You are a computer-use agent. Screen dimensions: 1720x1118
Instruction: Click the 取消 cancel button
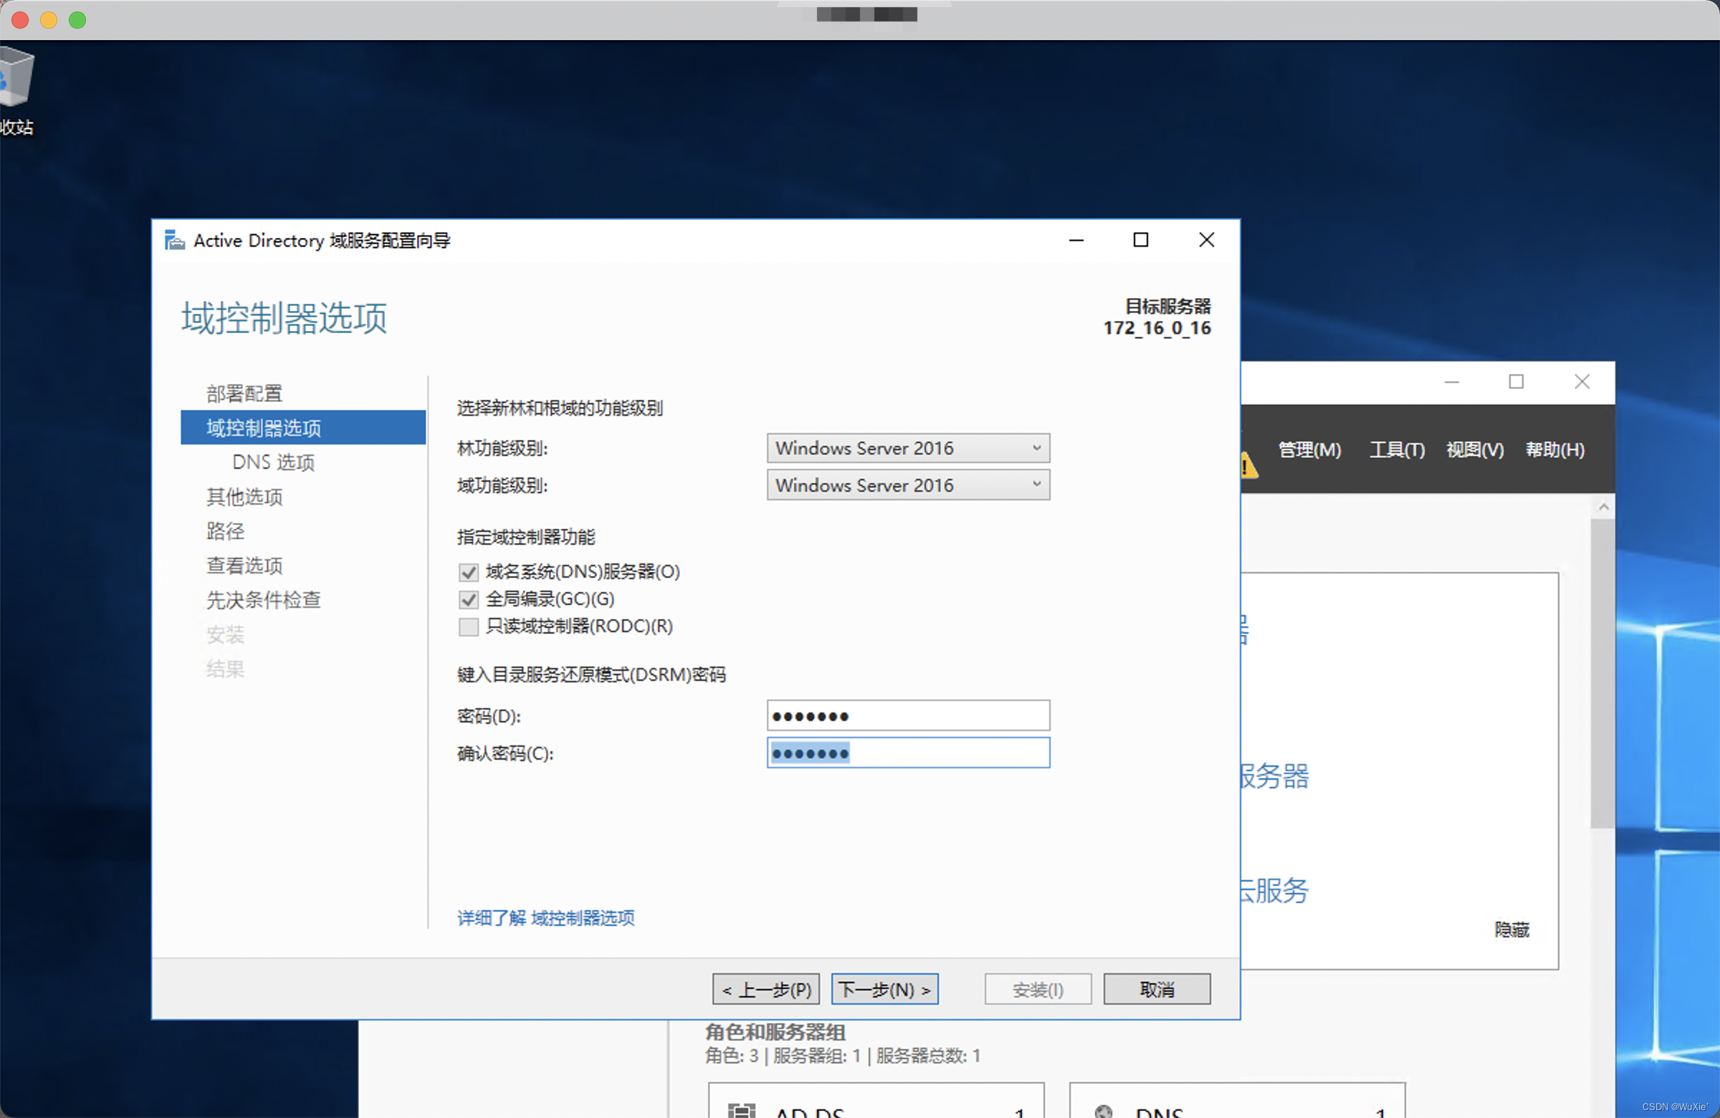pos(1156,988)
